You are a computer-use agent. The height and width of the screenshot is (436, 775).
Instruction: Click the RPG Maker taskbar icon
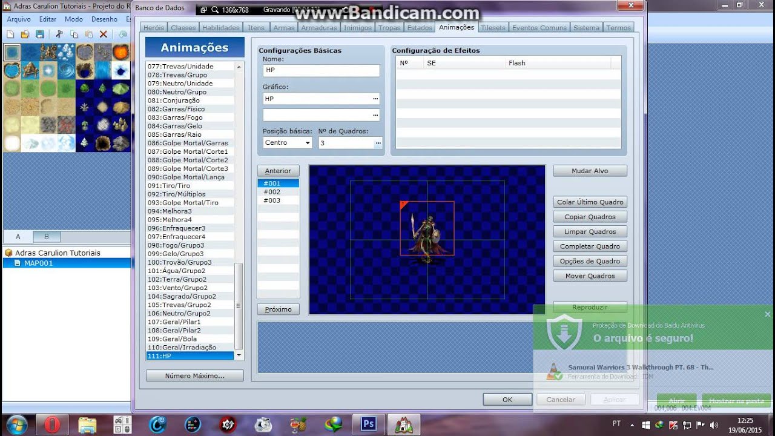pyautogui.click(x=404, y=424)
